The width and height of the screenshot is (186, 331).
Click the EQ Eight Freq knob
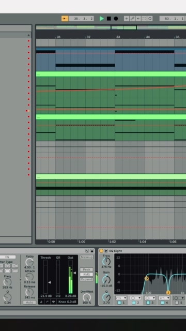tap(106, 261)
